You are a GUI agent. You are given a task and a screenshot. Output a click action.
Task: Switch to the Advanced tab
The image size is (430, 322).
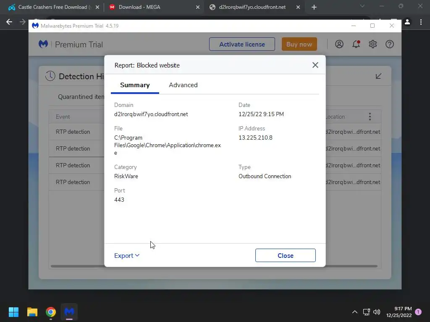click(x=183, y=85)
